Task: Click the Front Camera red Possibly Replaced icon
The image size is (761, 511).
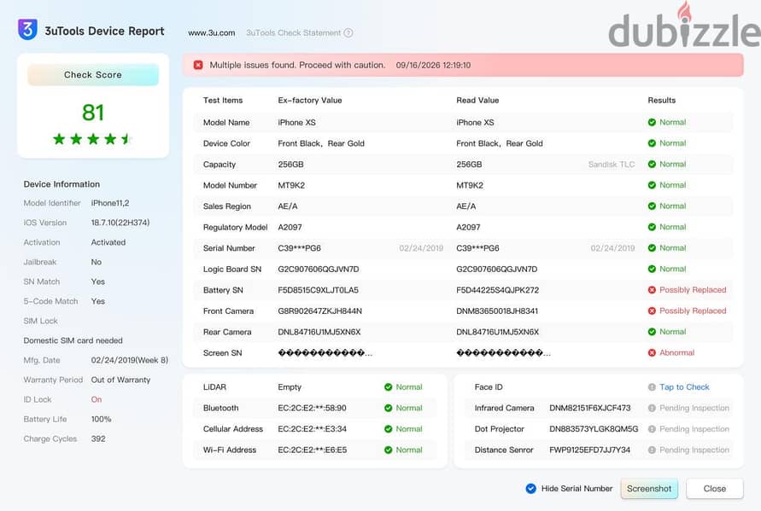Action: click(652, 311)
